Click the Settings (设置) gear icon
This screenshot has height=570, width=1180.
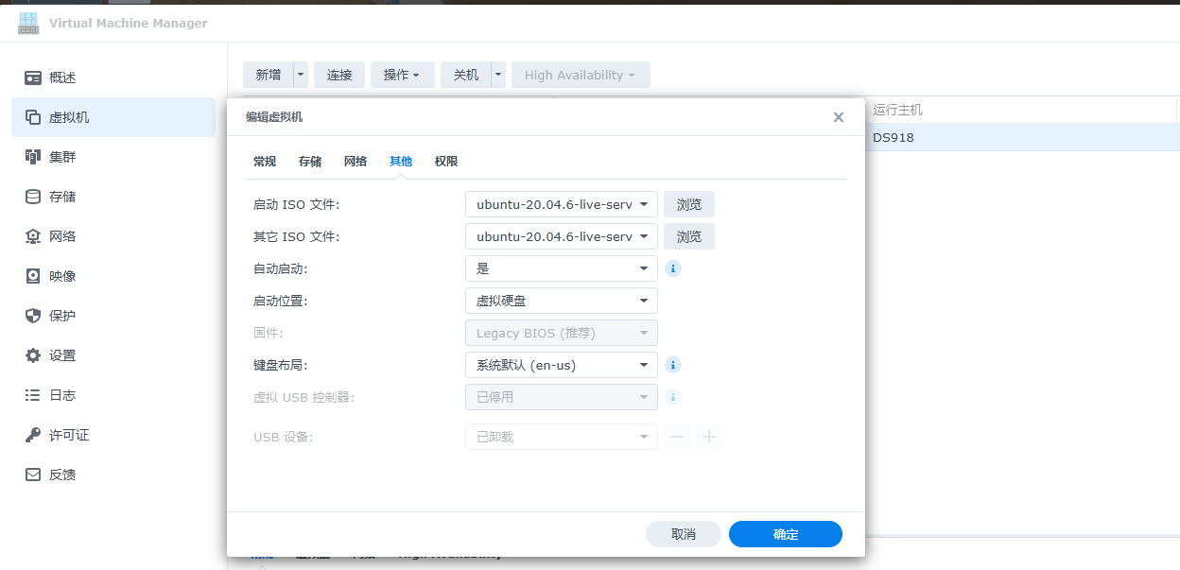point(33,355)
